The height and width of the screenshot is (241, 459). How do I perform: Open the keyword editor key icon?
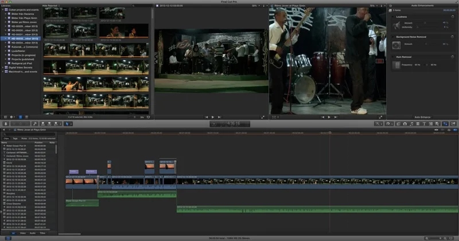pyautogui.click(x=35, y=124)
